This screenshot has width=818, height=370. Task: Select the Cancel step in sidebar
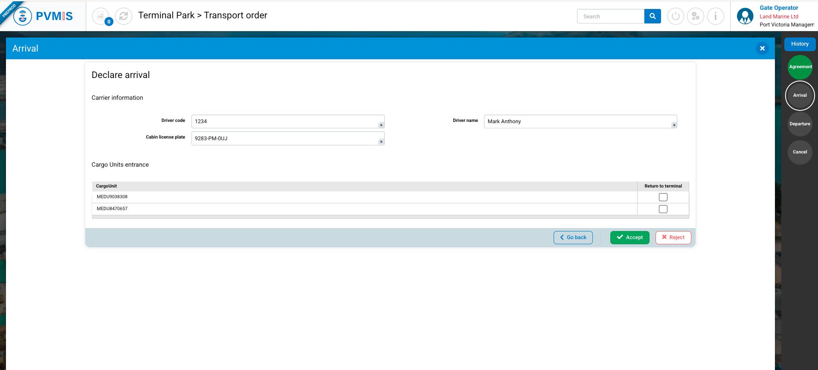800,152
